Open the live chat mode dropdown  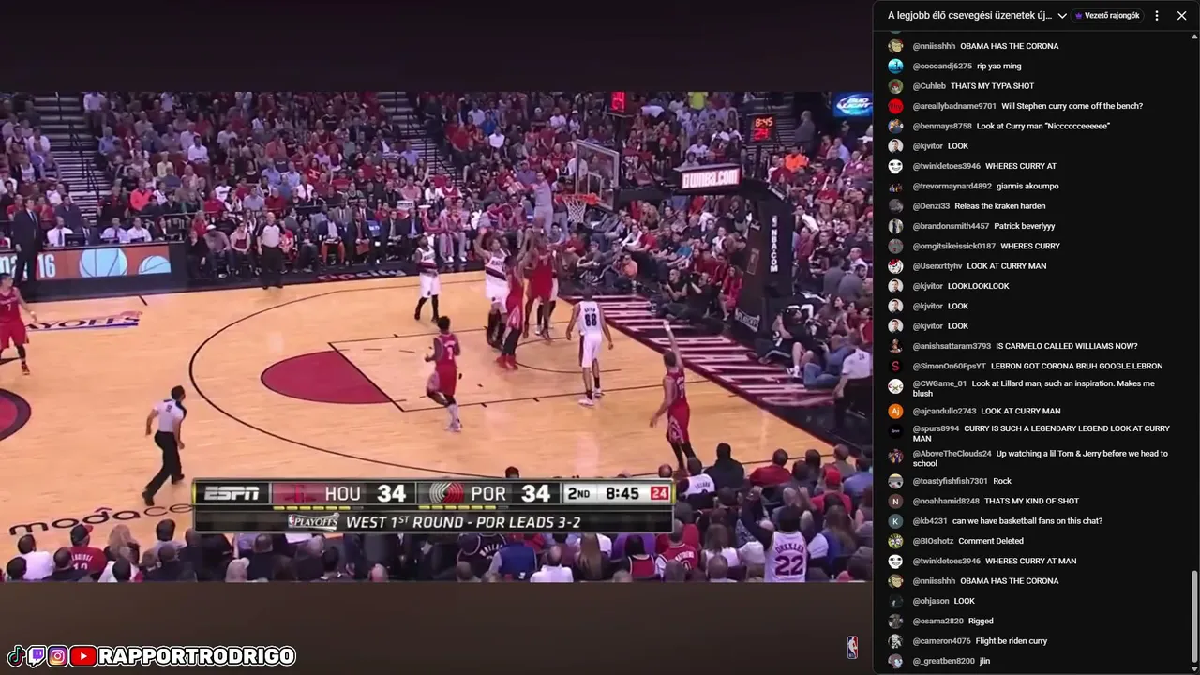click(x=977, y=15)
